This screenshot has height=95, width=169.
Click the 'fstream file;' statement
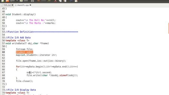coord(25,49)
